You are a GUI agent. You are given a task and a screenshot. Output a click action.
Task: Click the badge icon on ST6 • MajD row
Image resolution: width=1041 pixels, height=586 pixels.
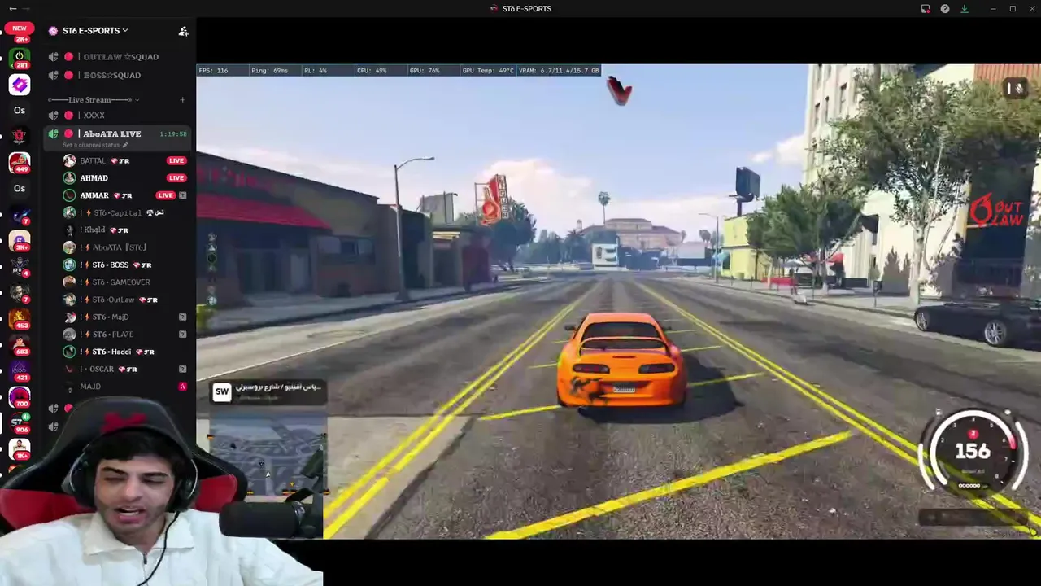(182, 317)
